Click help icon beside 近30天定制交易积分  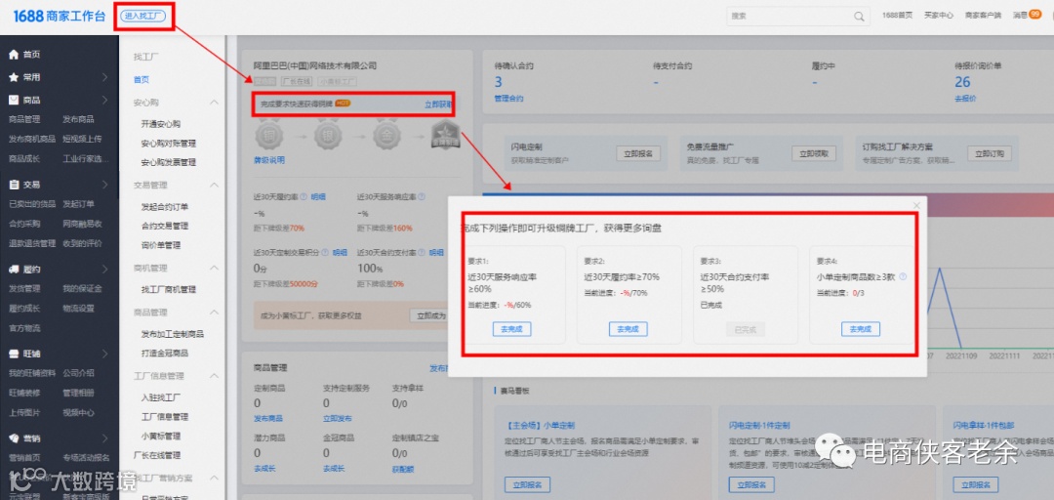click(325, 252)
